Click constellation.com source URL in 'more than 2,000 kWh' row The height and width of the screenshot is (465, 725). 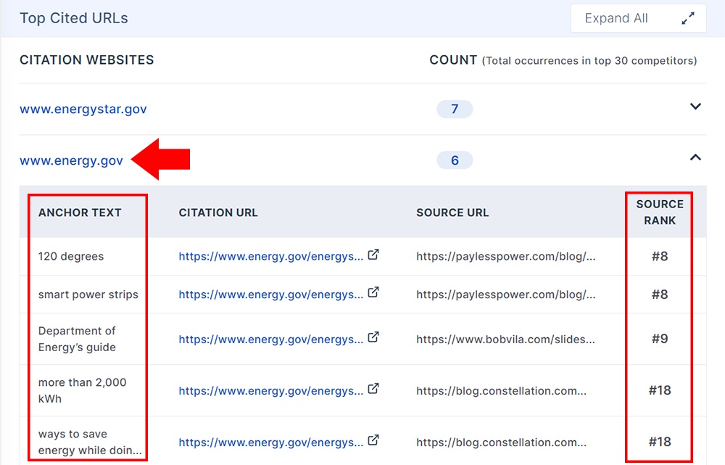tap(501, 391)
